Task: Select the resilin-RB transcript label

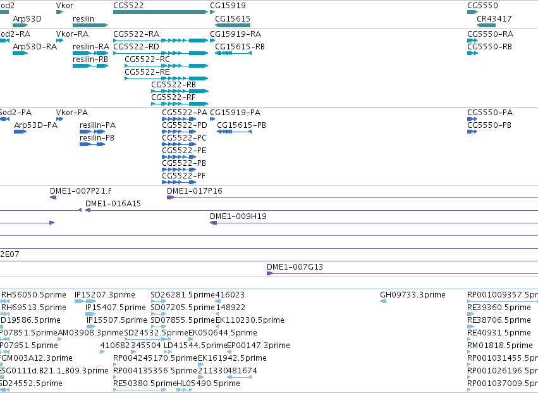Action: coord(90,59)
